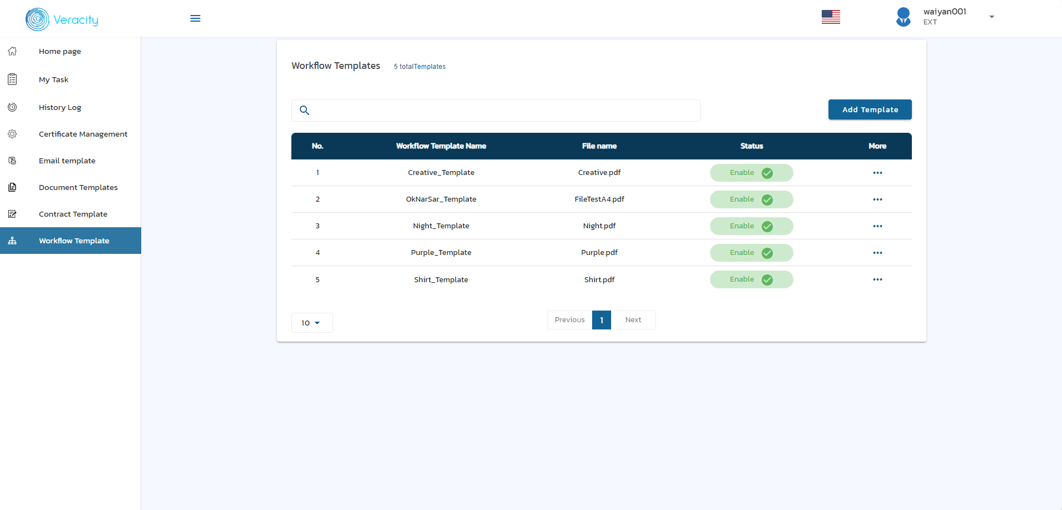Viewport: 1062px width, 510px height.
Task: Toggle Enable status for OkNarSar_Template
Action: click(751, 199)
